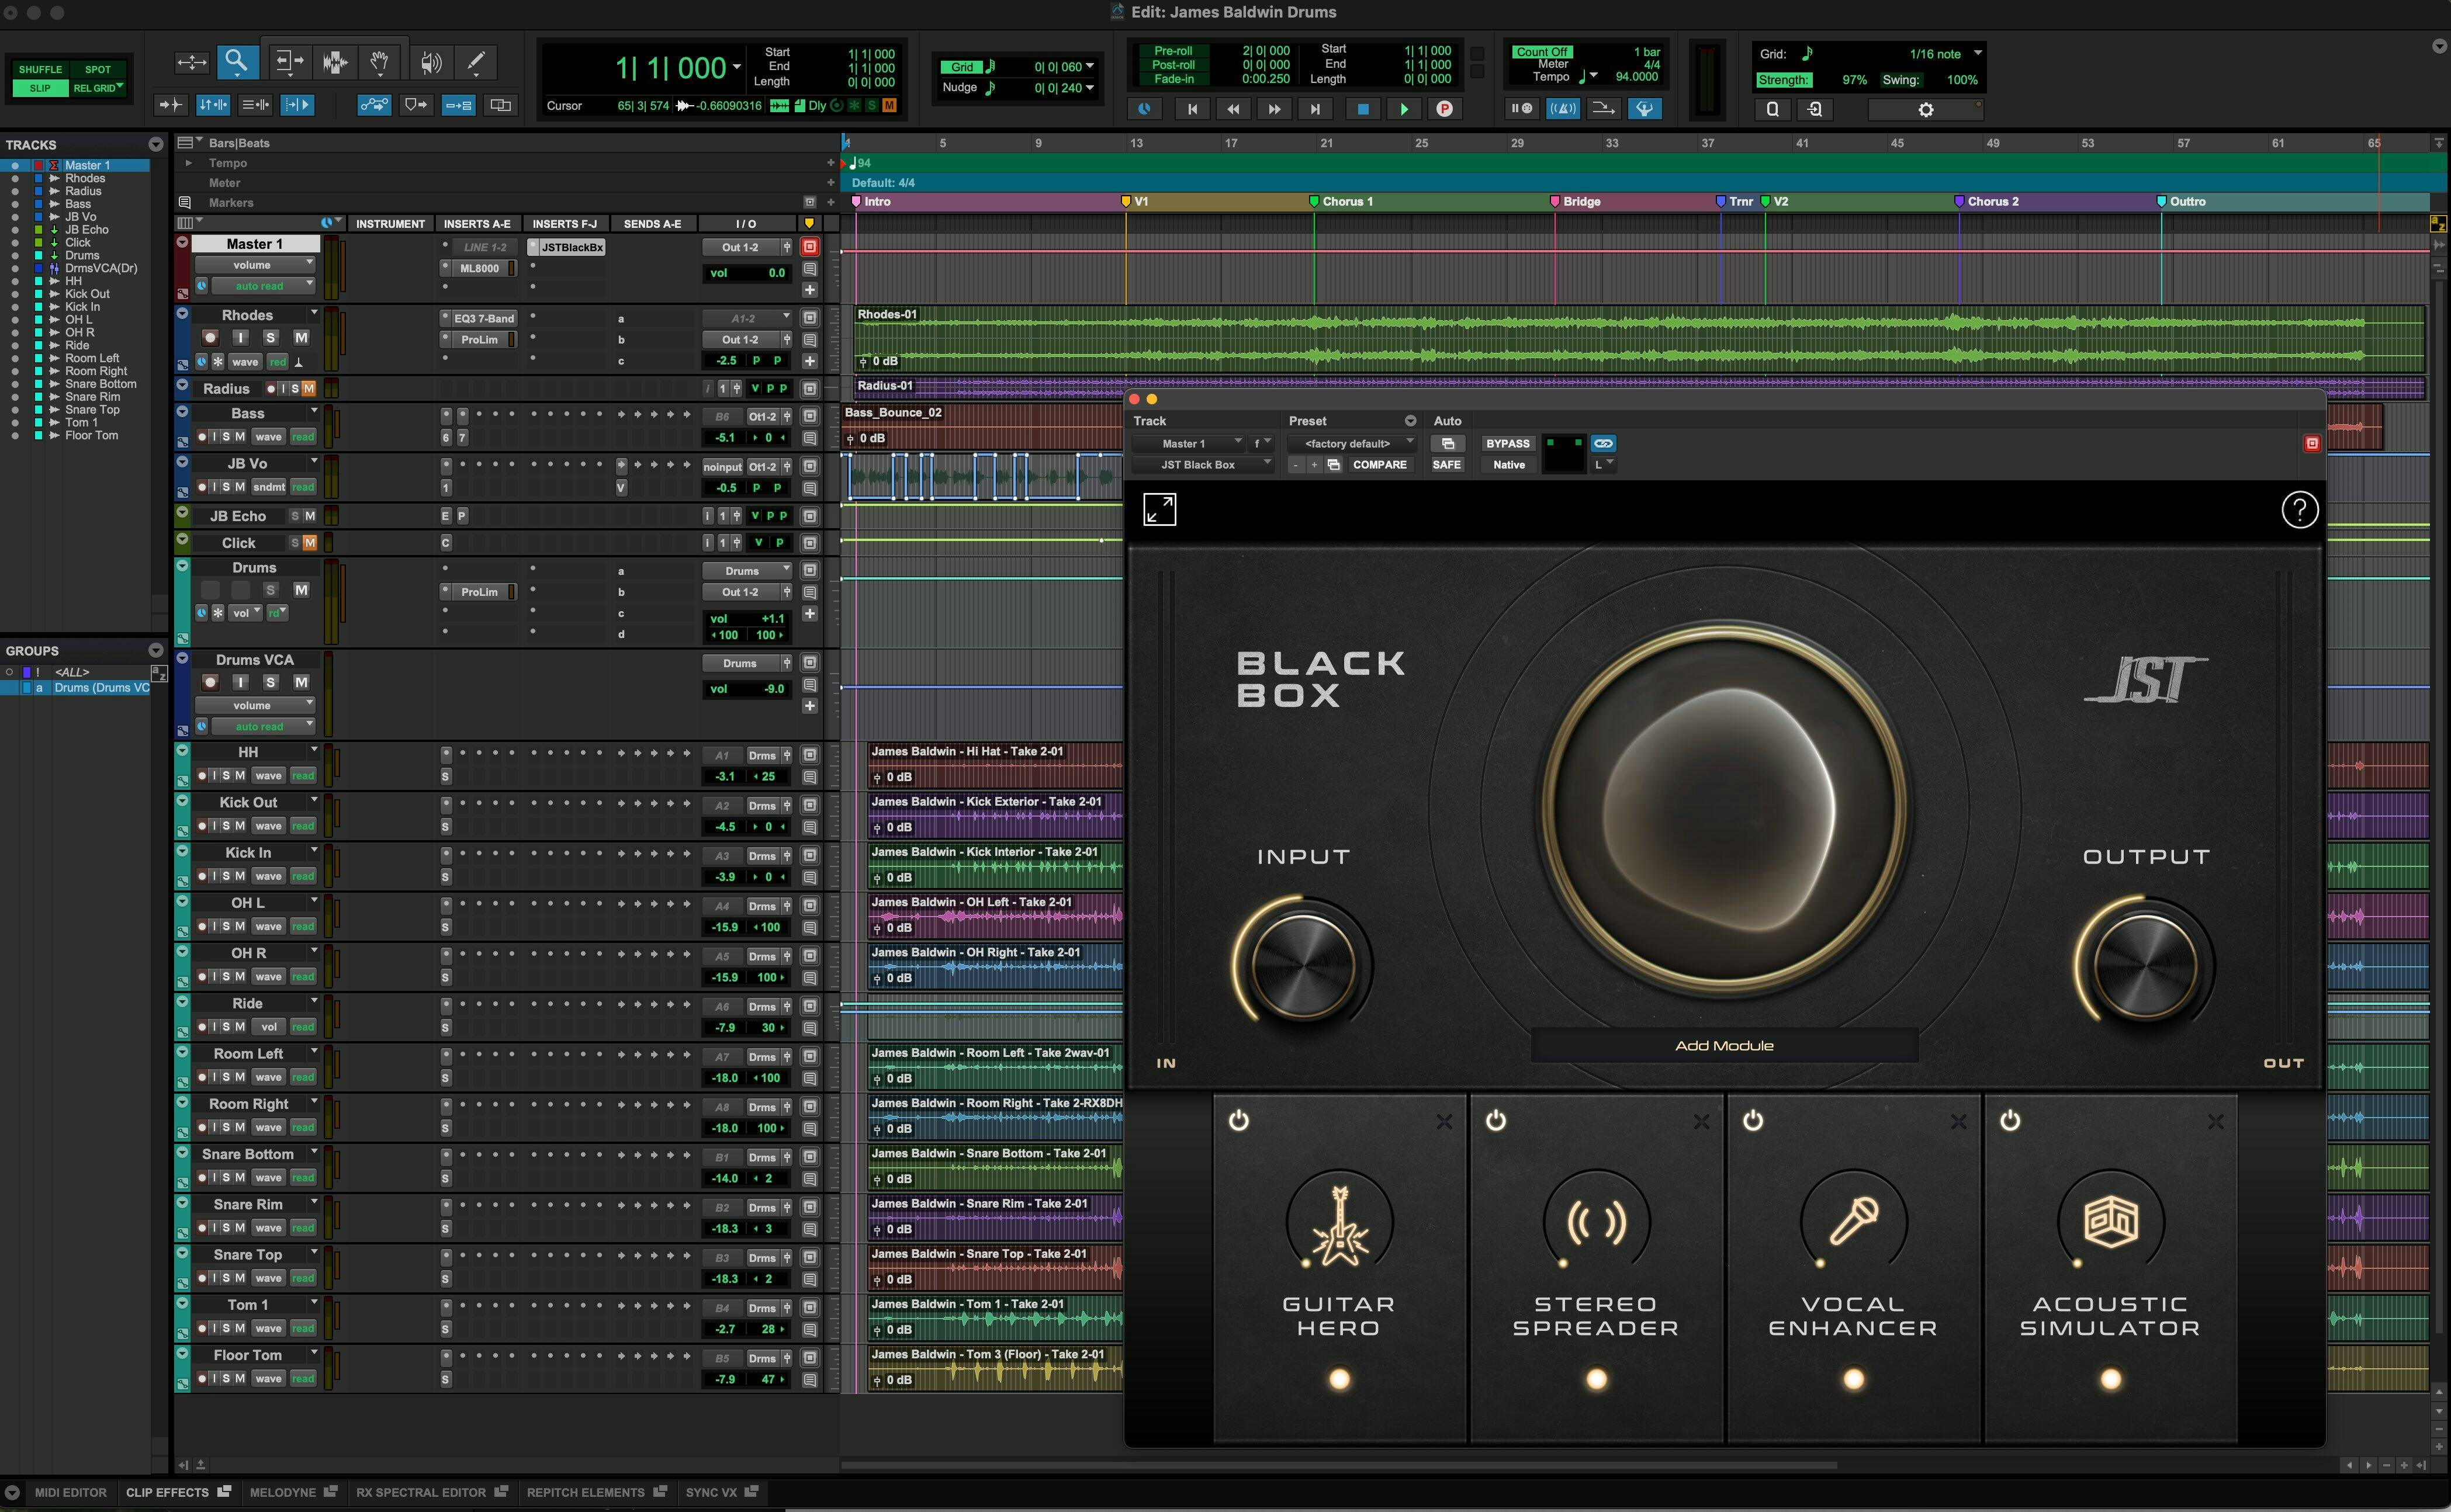Toggle power on Guitar Hero module
The width and height of the screenshot is (2451, 1512).
(1239, 1120)
